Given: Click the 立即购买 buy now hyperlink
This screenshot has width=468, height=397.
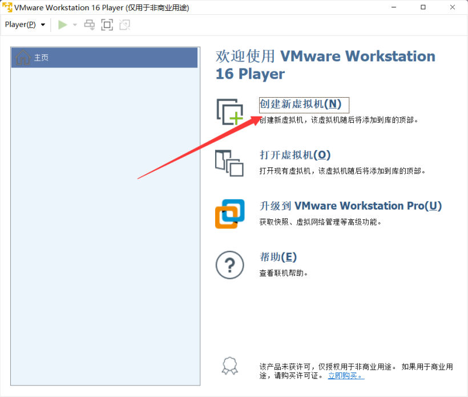Looking at the screenshot, I should coord(345,375).
